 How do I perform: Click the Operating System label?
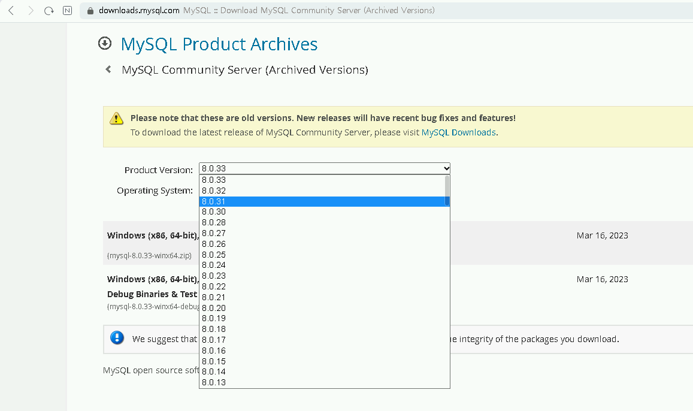point(155,191)
